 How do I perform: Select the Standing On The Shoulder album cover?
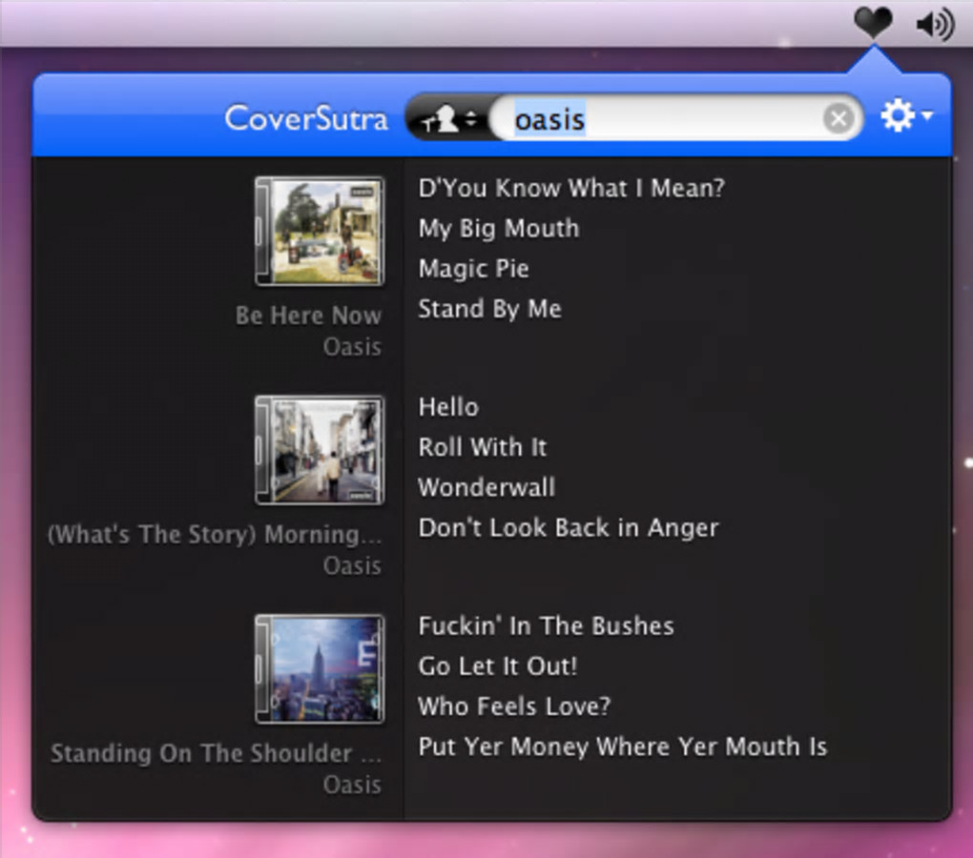pyautogui.click(x=320, y=669)
